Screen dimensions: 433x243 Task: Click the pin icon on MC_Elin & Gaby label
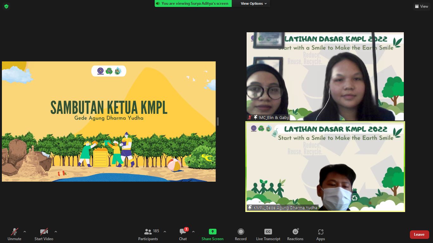255,117
